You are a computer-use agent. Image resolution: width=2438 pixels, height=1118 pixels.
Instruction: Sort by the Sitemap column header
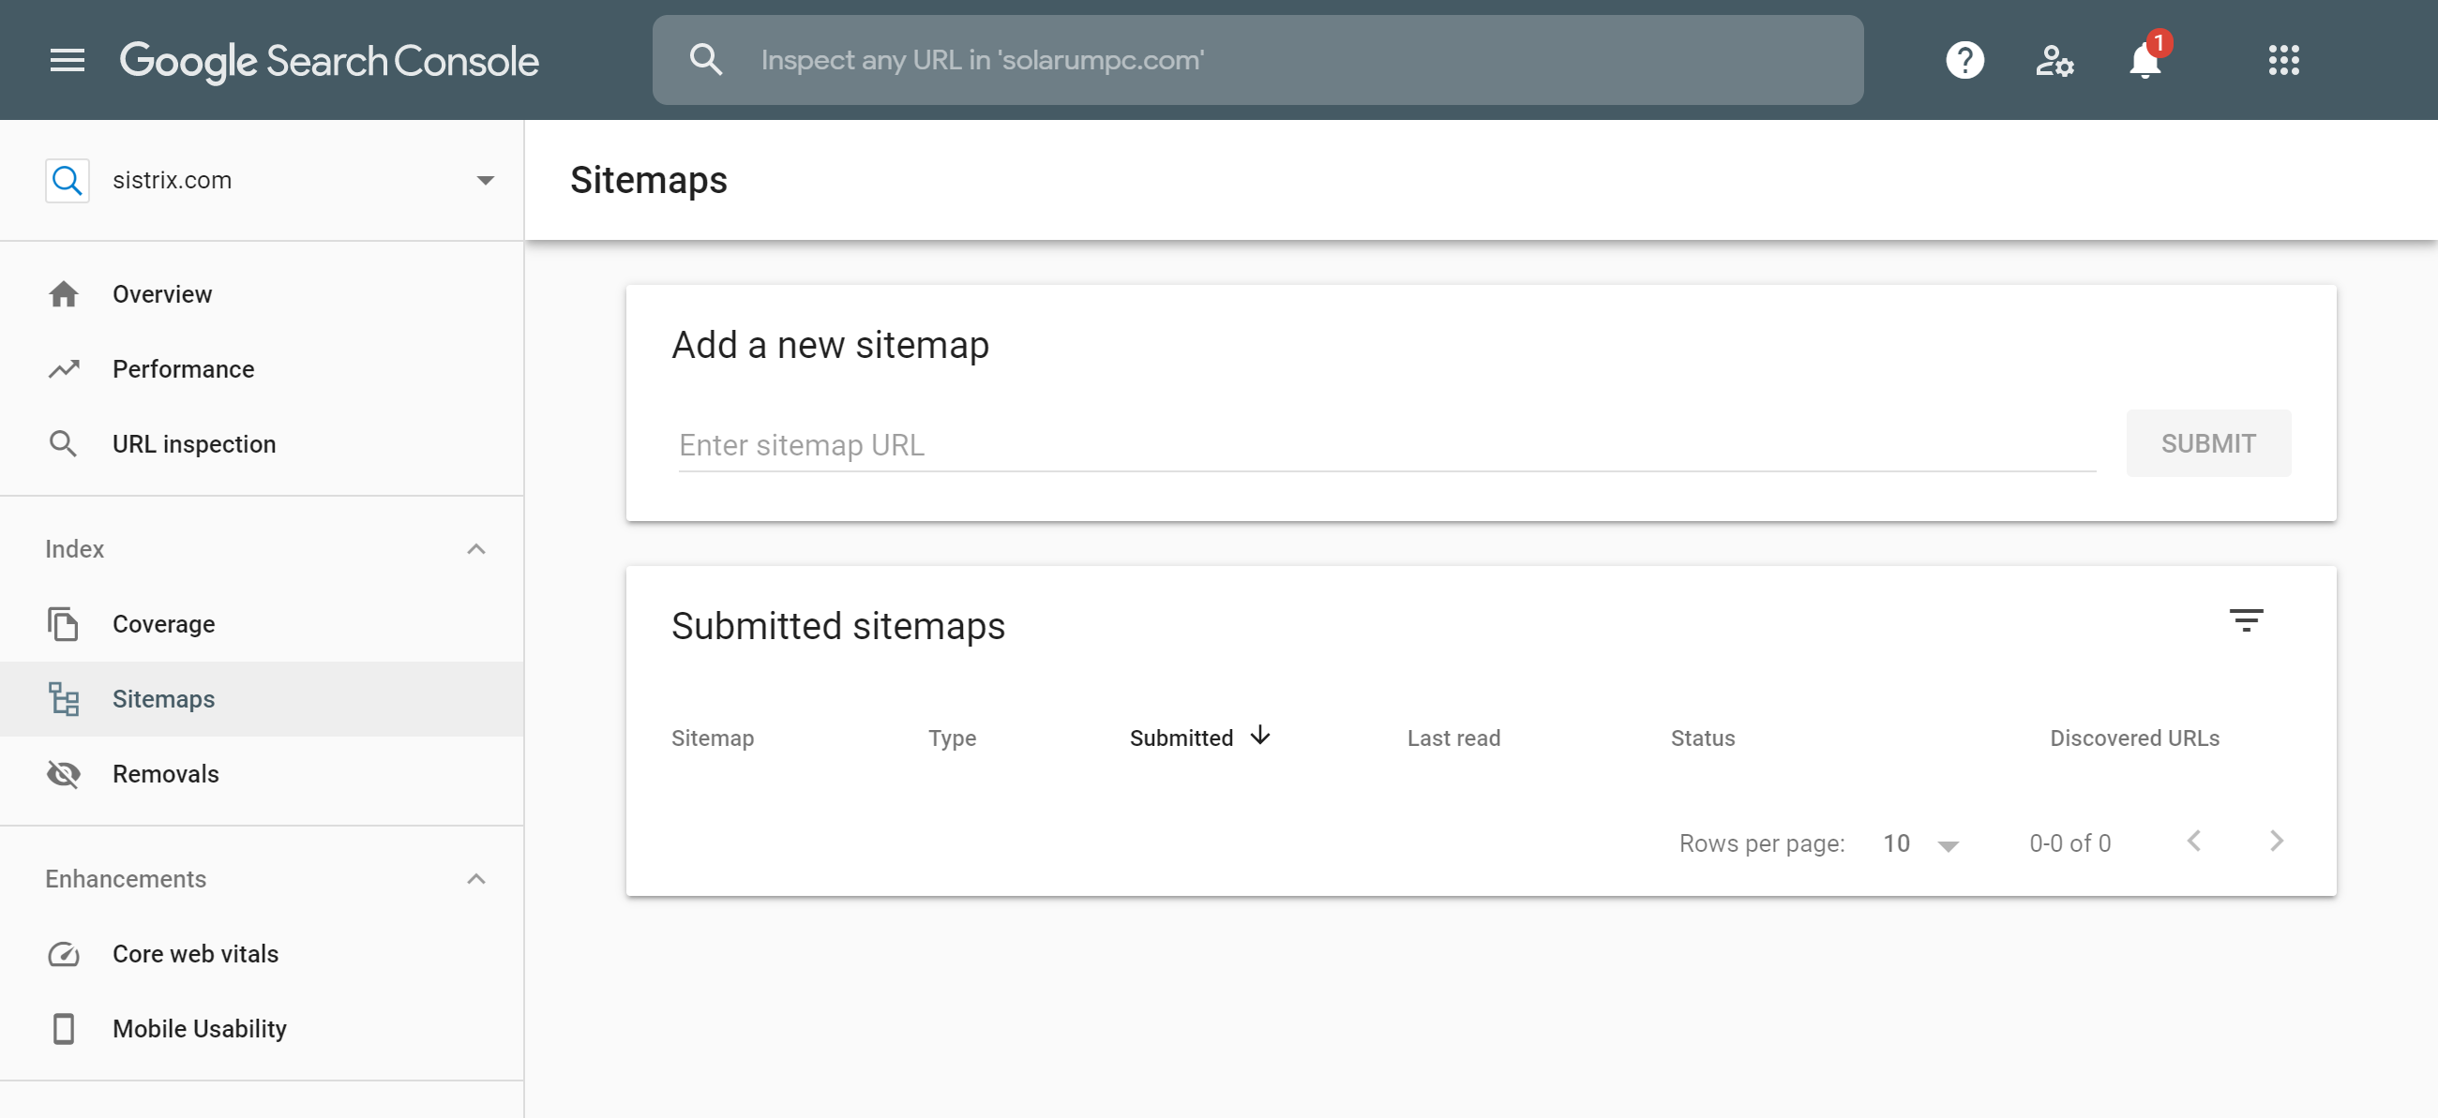[713, 738]
